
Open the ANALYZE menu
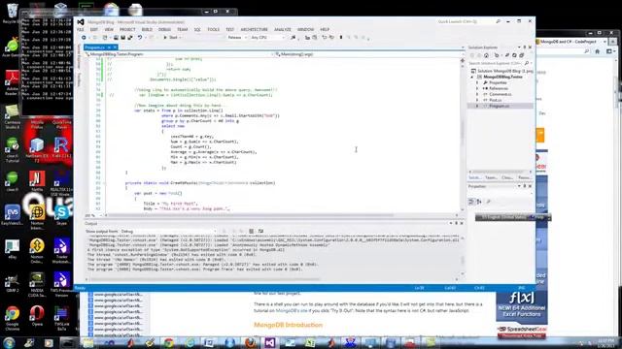coord(283,30)
